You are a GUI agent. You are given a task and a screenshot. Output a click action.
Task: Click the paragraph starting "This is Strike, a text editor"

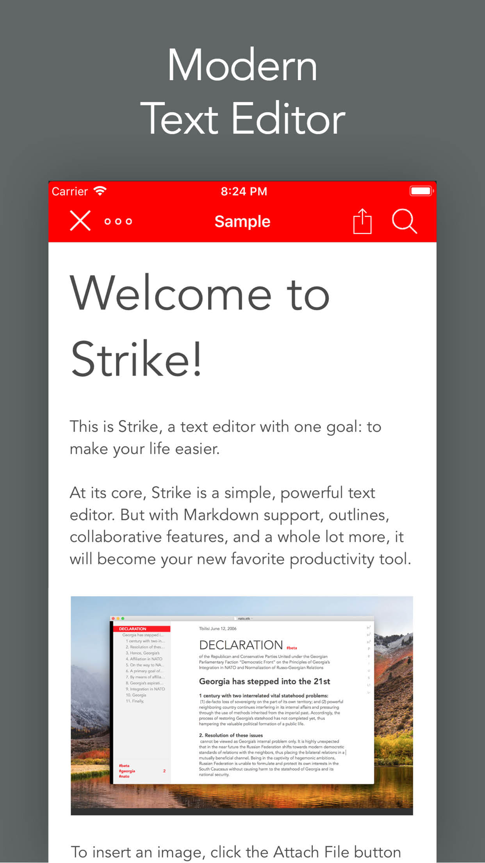click(226, 437)
